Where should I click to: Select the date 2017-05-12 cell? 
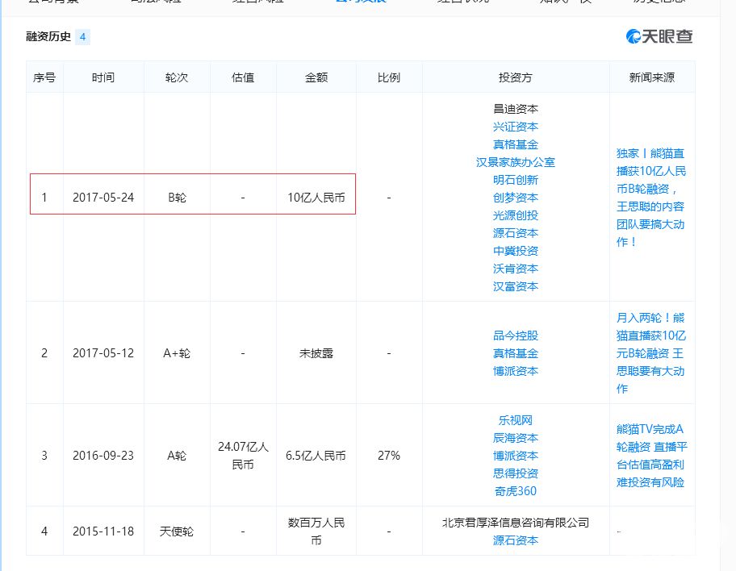tap(103, 353)
